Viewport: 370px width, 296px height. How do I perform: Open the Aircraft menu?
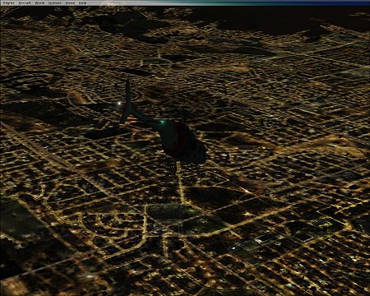(25, 3)
